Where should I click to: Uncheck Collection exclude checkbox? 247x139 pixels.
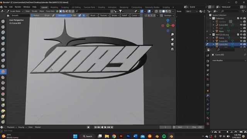coord(238,19)
